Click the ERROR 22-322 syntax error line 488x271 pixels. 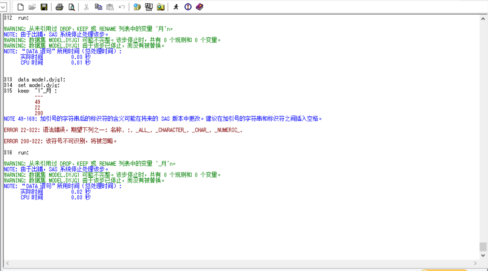[x=123, y=130]
